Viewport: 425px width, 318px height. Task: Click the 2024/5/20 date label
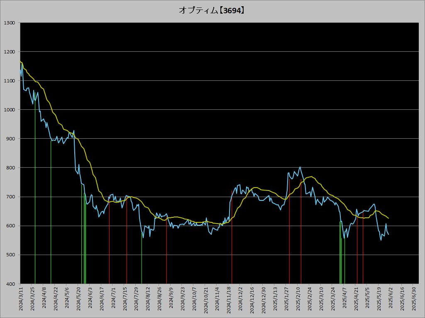pyautogui.click(x=78, y=298)
